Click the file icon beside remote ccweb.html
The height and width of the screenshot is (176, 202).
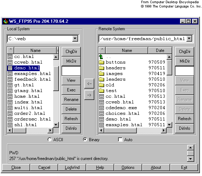(101, 102)
